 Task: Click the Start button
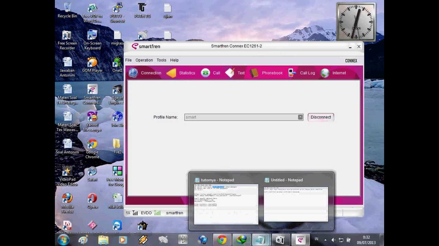[x=63, y=240]
